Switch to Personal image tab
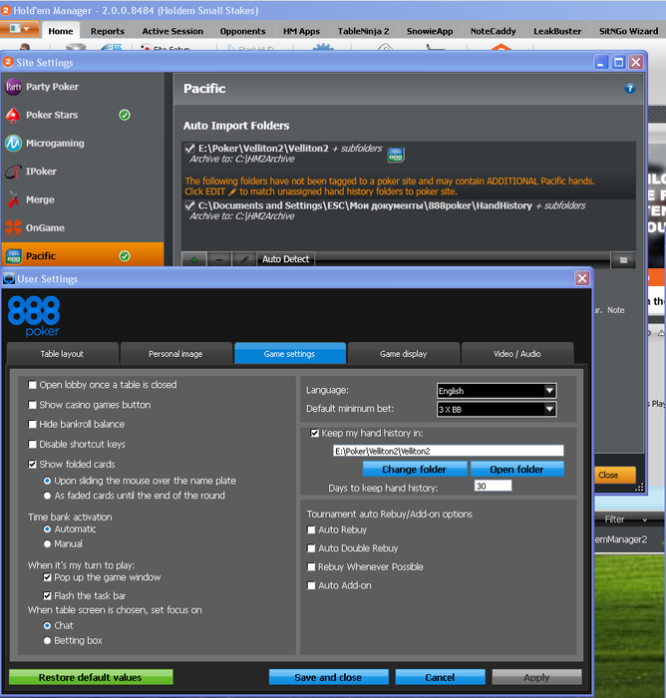This screenshot has height=698, width=666. click(175, 353)
